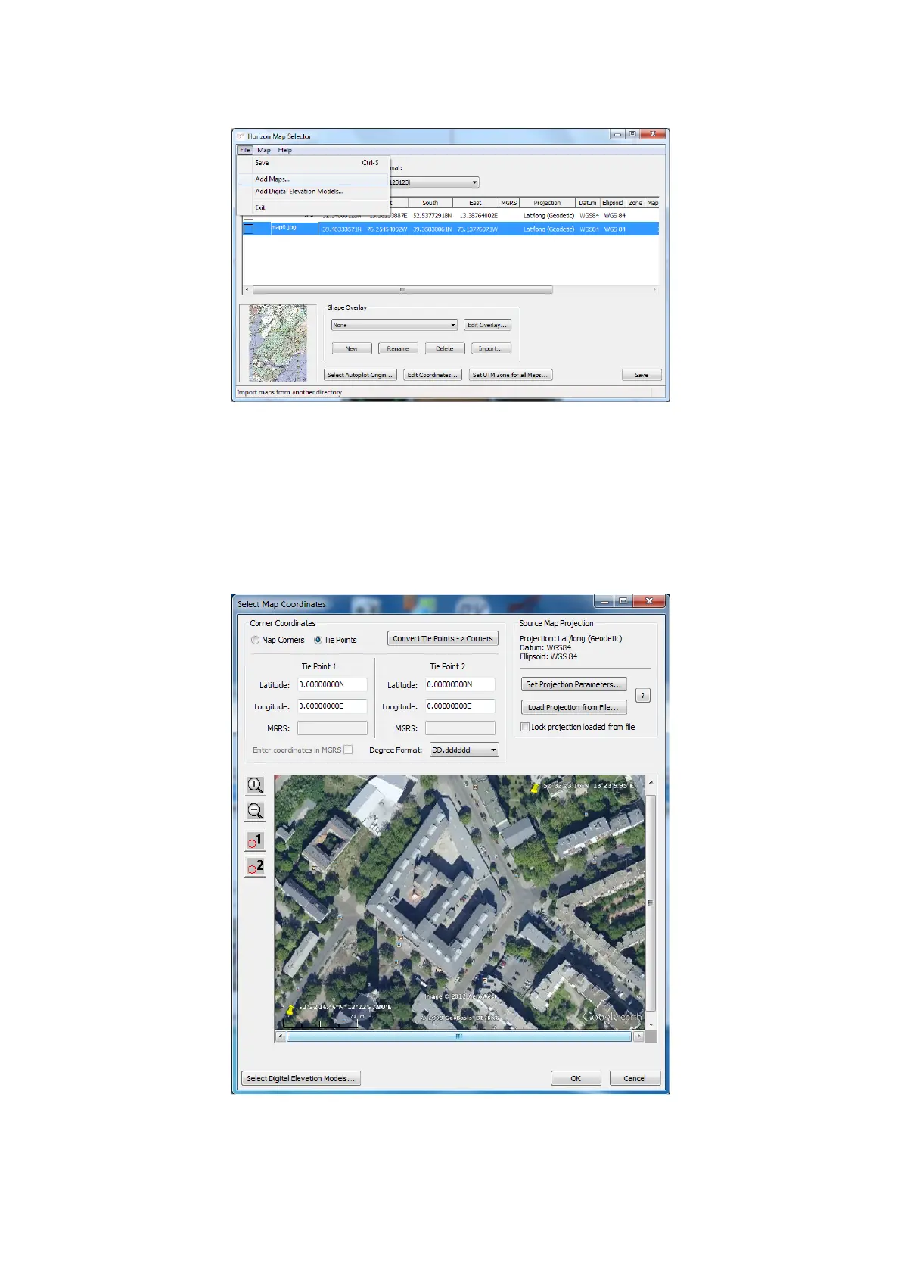Click the Tie Point 1 Latitude field
This screenshot has height=1275, width=901.
click(x=332, y=684)
